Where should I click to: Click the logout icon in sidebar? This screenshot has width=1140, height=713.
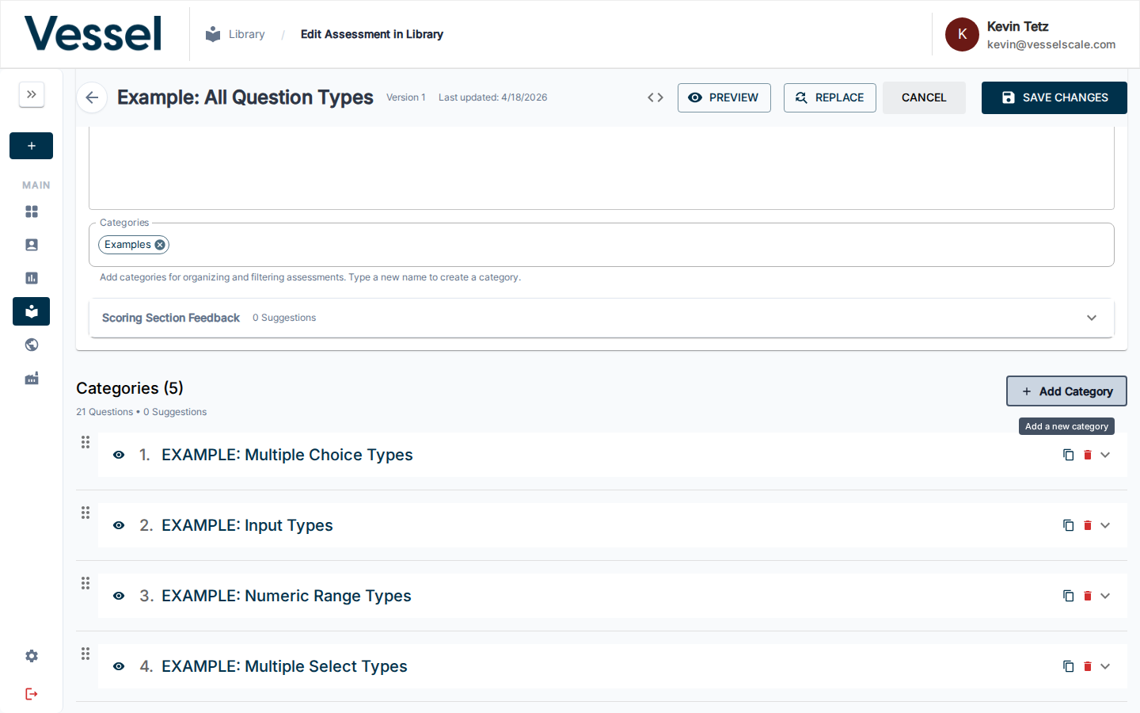click(32, 694)
